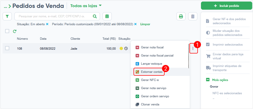Click the 'Cliente' column header
The image size is (253, 109).
pos(75,39)
